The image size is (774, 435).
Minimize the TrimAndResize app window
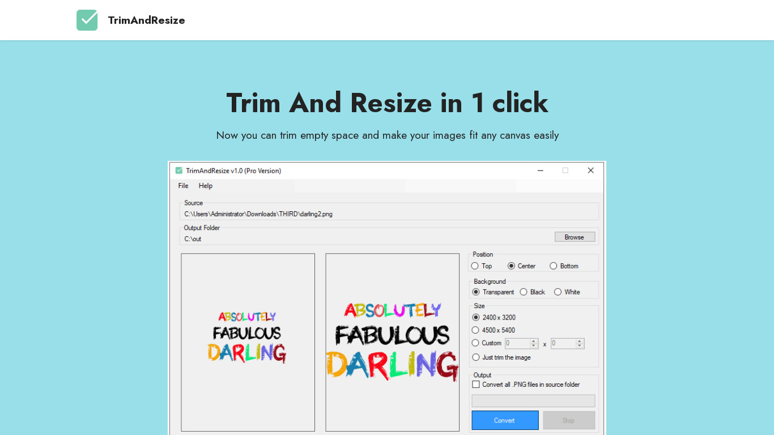click(x=540, y=170)
